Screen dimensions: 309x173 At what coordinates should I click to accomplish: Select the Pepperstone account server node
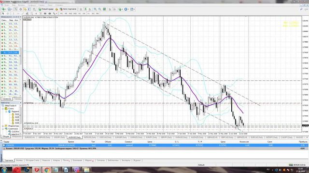tap(14, 111)
